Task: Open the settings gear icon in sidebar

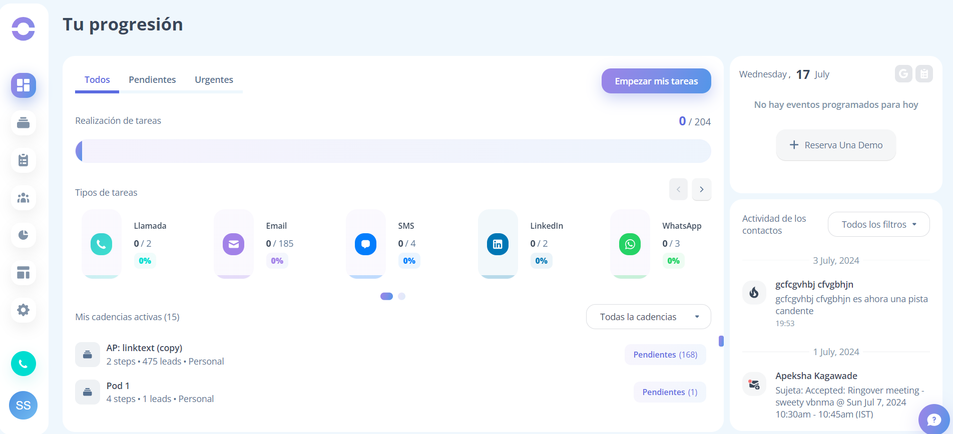Action: [24, 310]
